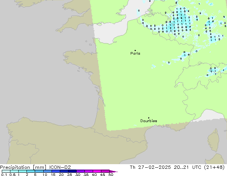Pick the magenta legend swatch starting at 40 mm
227x176 pixels.
pyautogui.click(x=97, y=171)
